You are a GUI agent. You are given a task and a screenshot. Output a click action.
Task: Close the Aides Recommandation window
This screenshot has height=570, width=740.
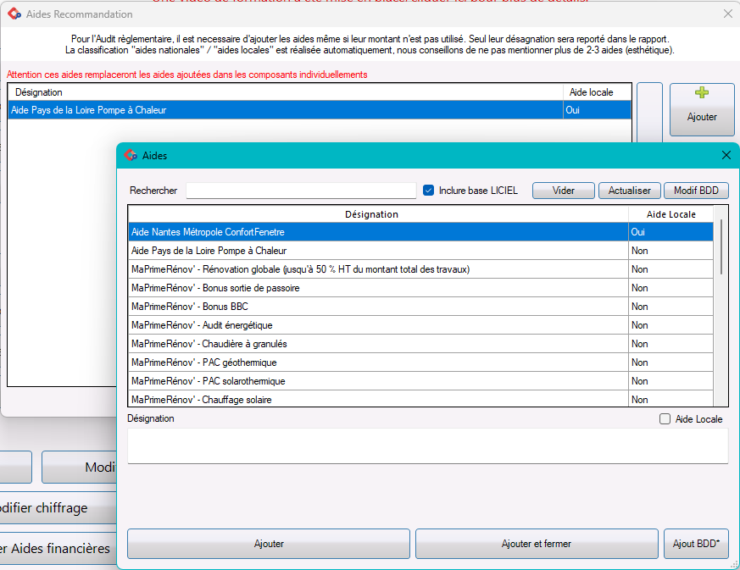click(728, 14)
